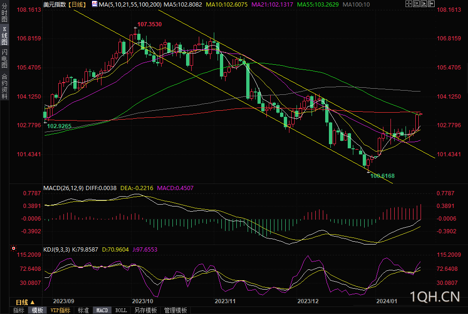Click the 另存模板 button
The image size is (468, 314).
[145, 310]
